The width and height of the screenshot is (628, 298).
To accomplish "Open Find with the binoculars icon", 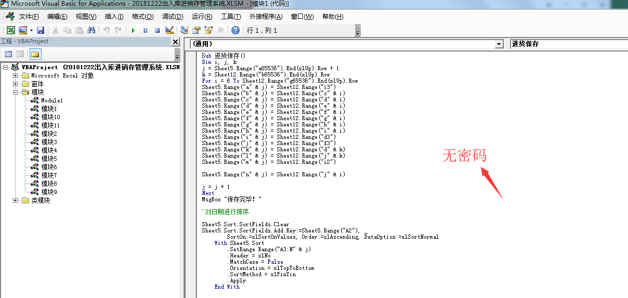I will coord(91,30).
